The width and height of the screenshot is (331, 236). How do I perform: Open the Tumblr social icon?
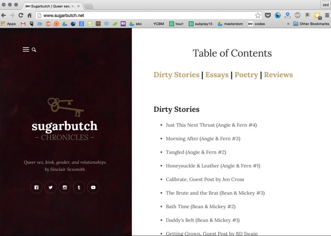(x=79, y=187)
